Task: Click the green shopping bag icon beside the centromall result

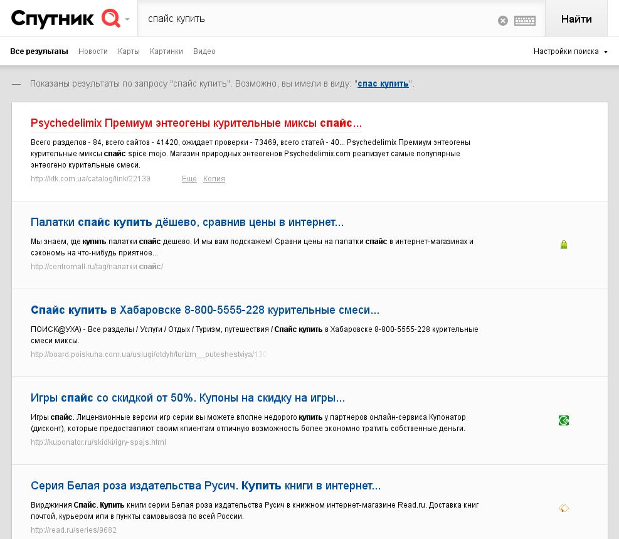Action: [x=563, y=245]
